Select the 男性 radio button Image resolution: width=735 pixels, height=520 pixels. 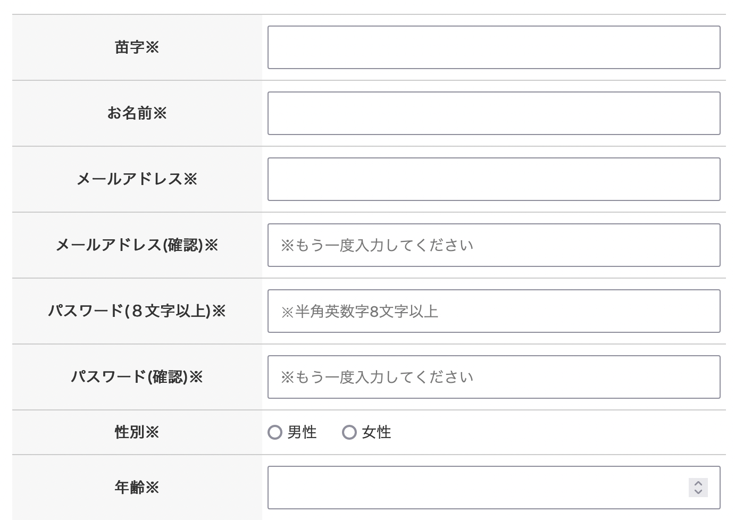275,432
